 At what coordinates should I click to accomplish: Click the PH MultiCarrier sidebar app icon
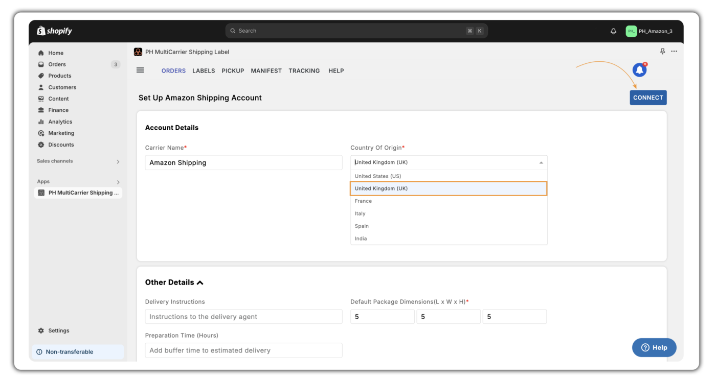click(41, 193)
